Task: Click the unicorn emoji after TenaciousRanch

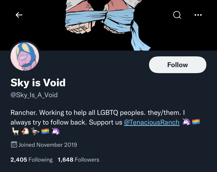Action: [186, 122]
